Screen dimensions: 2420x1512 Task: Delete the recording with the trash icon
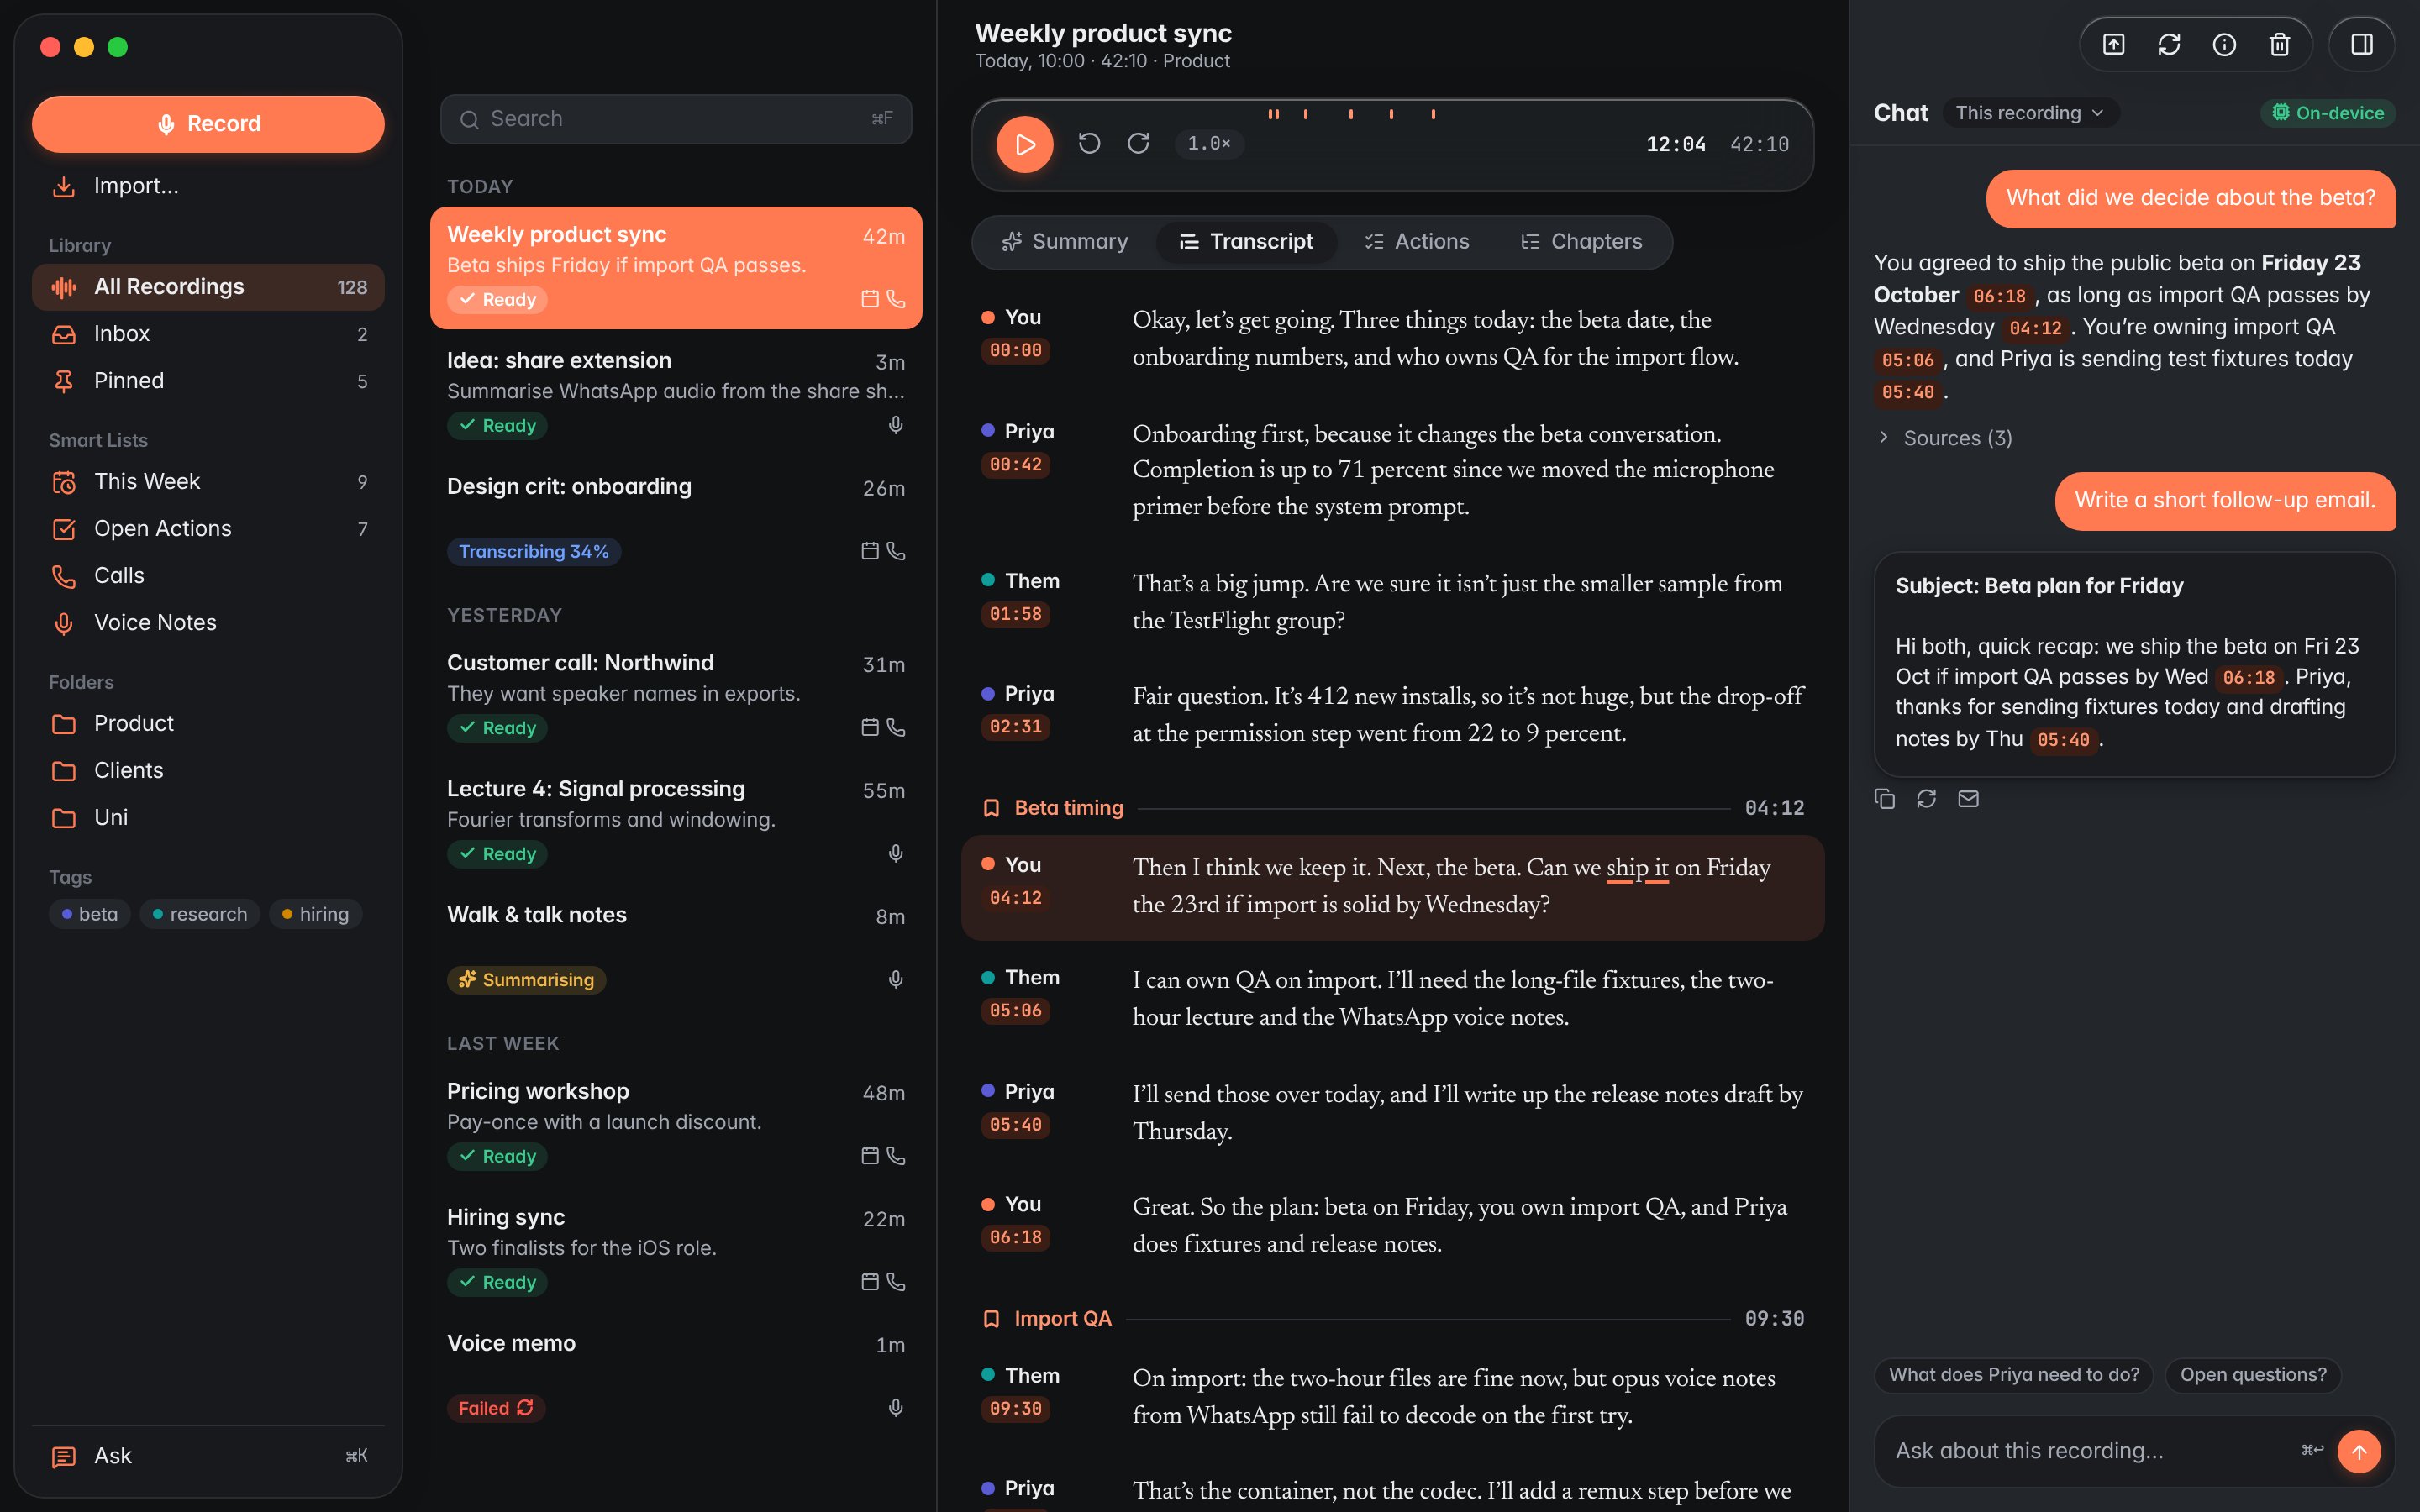pyautogui.click(x=2279, y=44)
